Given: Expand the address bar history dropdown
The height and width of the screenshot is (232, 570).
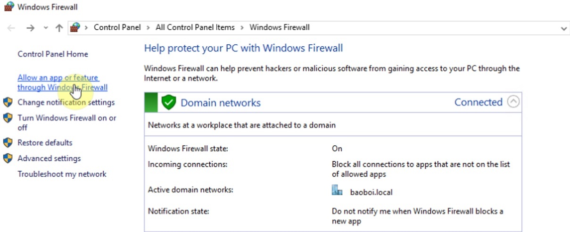Looking at the screenshot, I should tap(564, 28).
